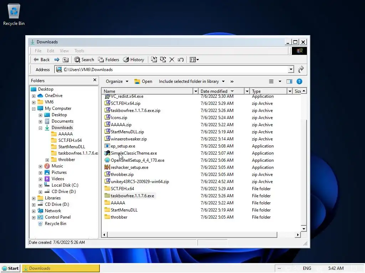365x273 pixels.
Task: Open the Organize dropdown
Action: (117, 81)
